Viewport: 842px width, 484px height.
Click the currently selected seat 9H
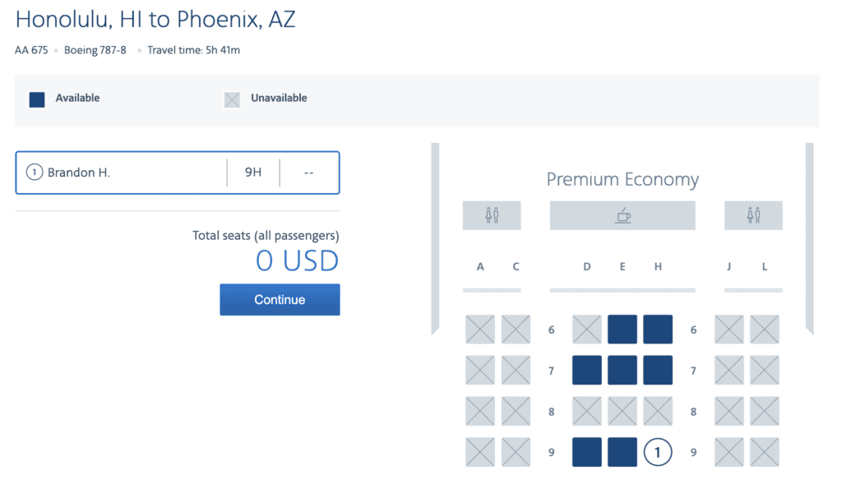(x=658, y=452)
